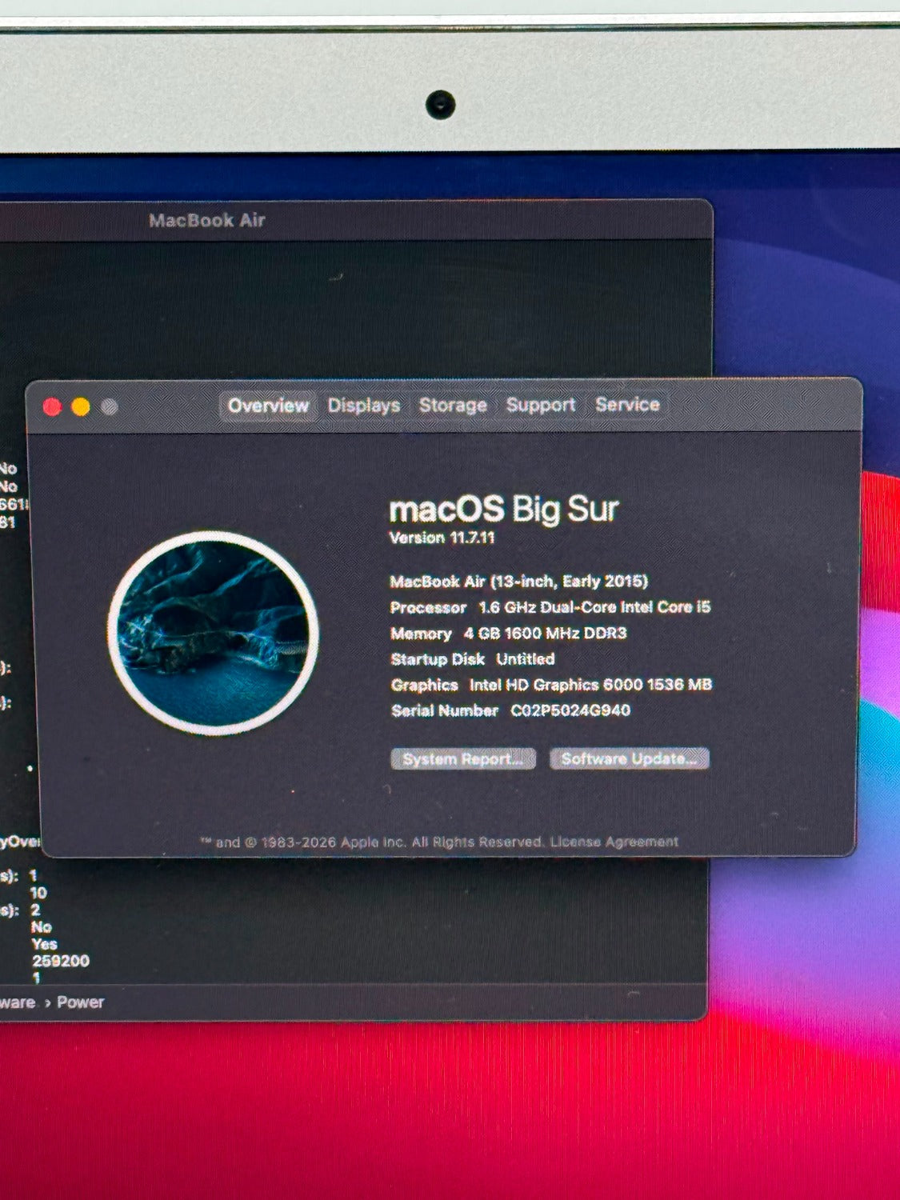This screenshot has width=900, height=1200.
Task: Click the Startup Disk value Untitled
Action: coord(526,659)
